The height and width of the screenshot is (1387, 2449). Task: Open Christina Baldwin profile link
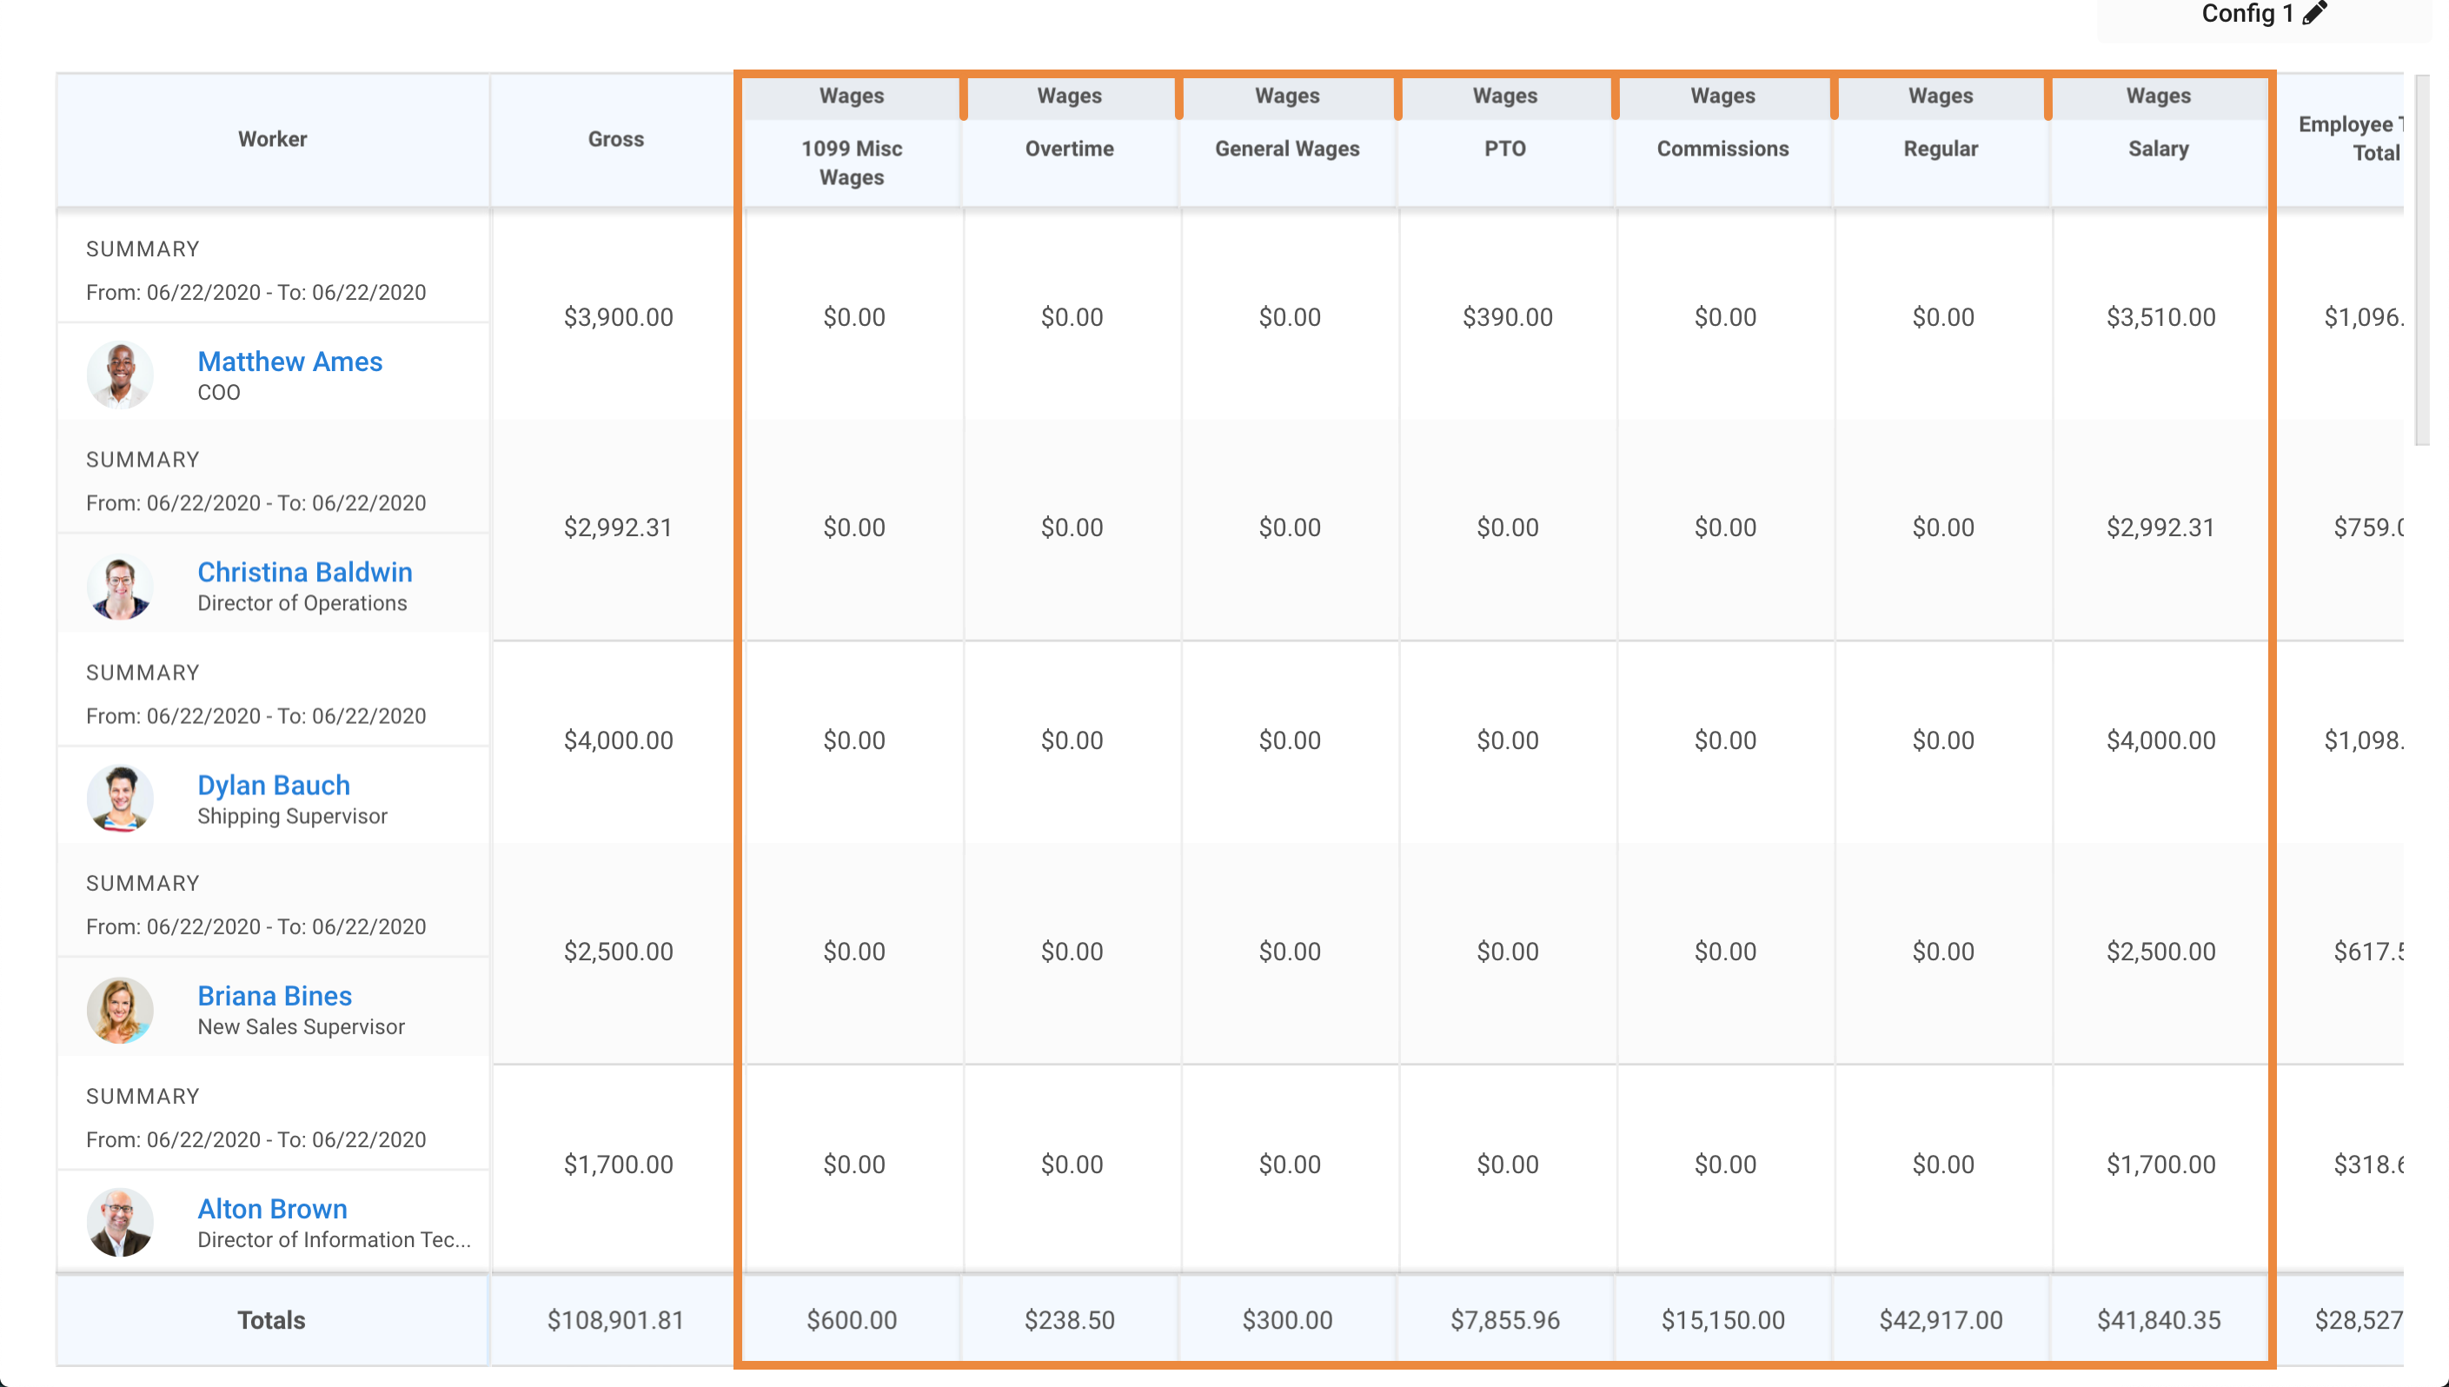pos(305,573)
